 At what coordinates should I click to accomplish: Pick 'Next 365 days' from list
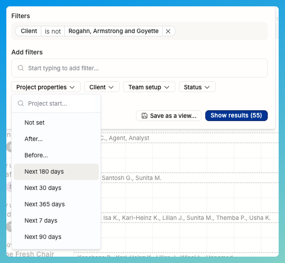coord(44,204)
